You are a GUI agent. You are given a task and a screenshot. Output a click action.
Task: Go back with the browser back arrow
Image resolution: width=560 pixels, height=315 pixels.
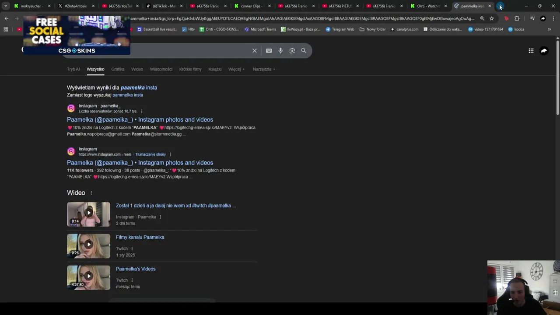[x=6, y=18]
